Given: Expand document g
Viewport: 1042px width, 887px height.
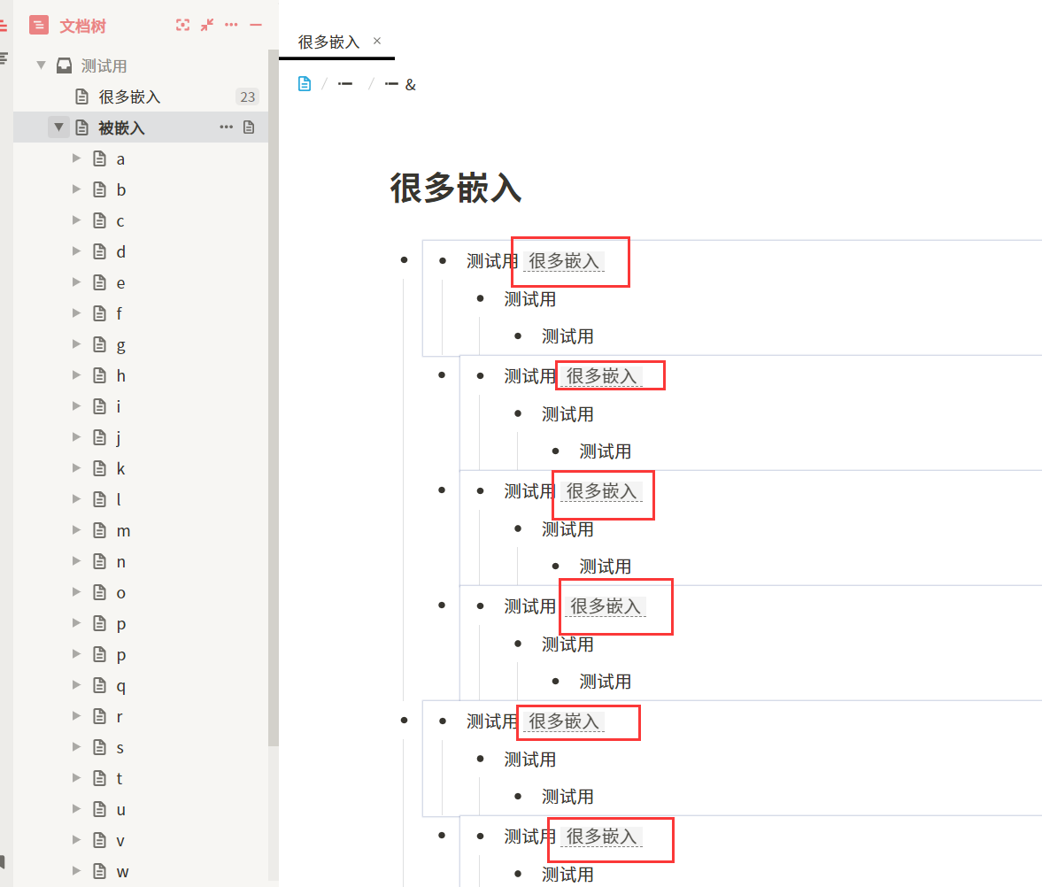Looking at the screenshot, I should pos(76,344).
